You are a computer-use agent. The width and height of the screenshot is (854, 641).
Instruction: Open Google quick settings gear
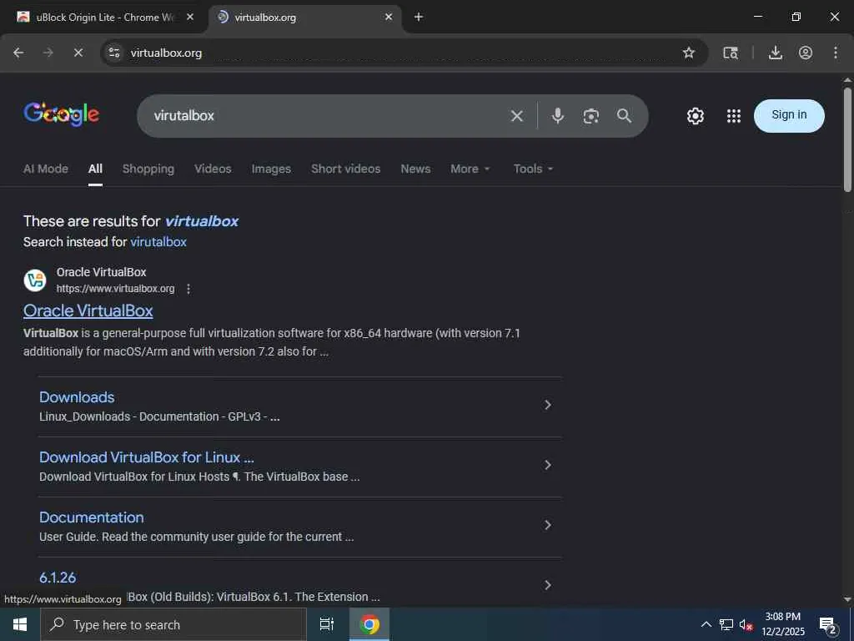pyautogui.click(x=695, y=115)
